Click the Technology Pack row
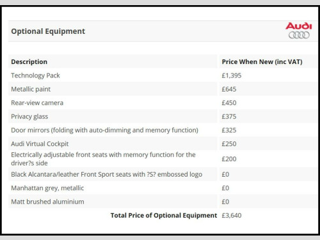This screenshot has height=240, width=320. pos(163,76)
